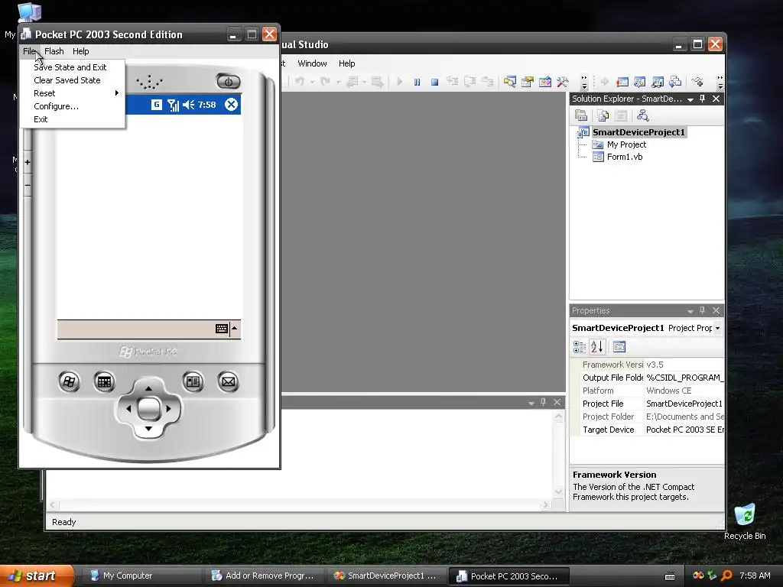
Task: Open the input method selector arrow on device
Action: [235, 328]
